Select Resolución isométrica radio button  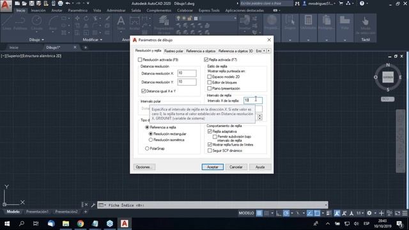click(151, 140)
